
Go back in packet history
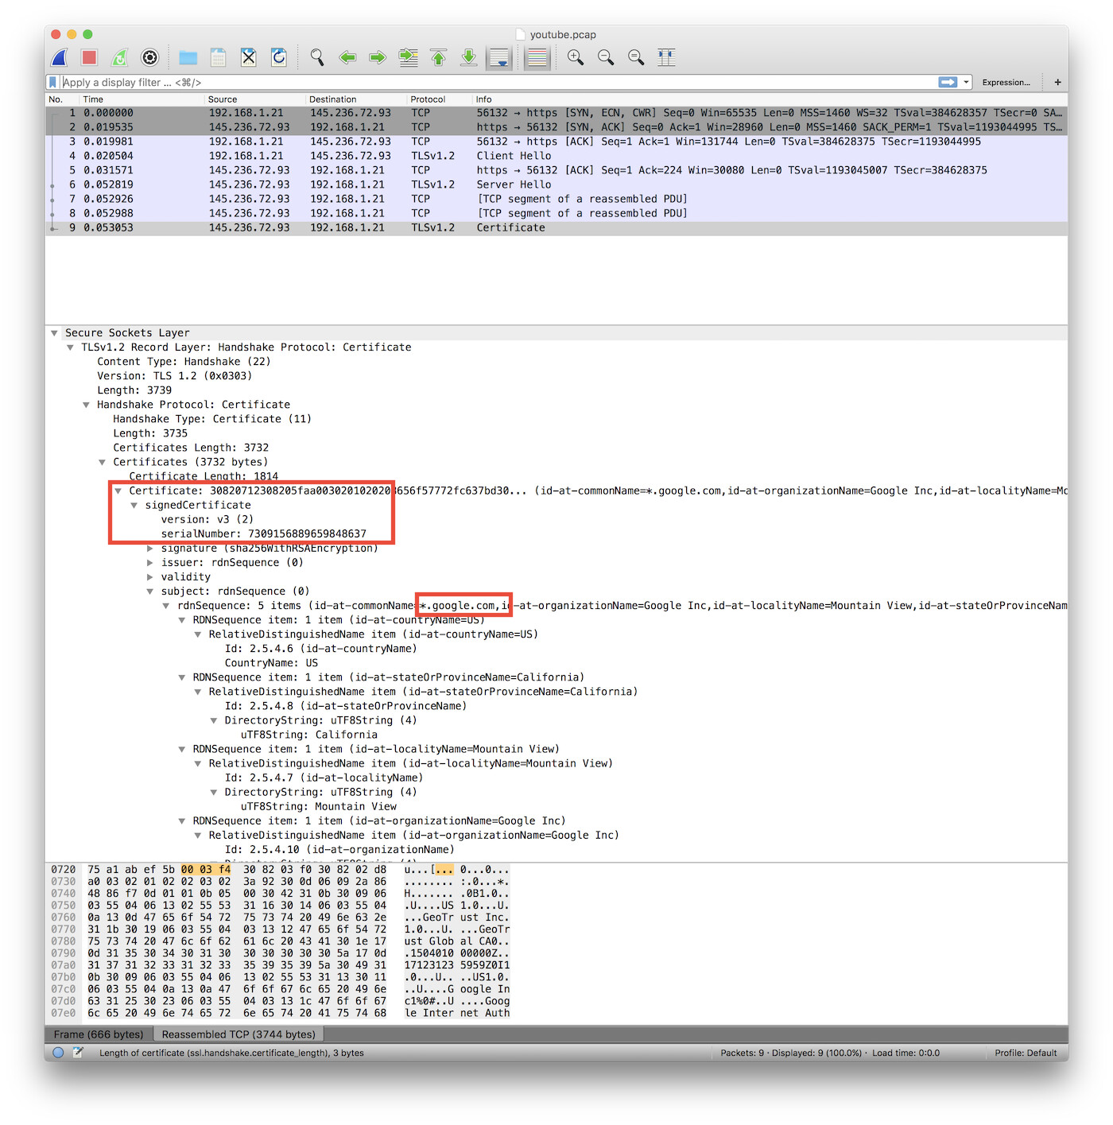pos(347,57)
